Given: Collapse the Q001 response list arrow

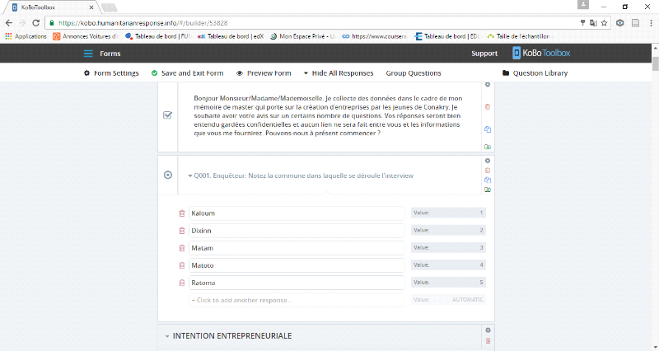Looking at the screenshot, I should click(190, 175).
